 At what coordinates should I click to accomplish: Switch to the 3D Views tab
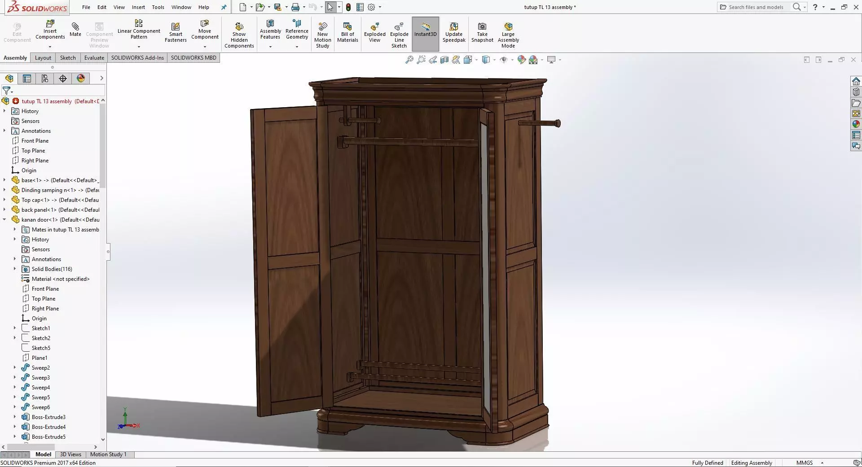70,454
